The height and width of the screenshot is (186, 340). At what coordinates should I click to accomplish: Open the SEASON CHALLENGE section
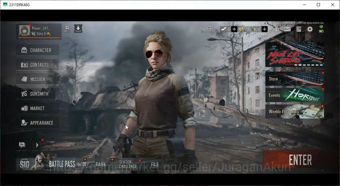128,164
